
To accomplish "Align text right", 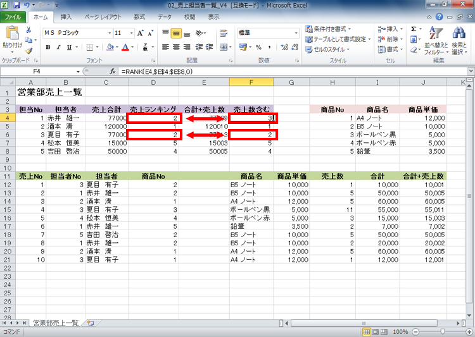I will (x=187, y=47).
